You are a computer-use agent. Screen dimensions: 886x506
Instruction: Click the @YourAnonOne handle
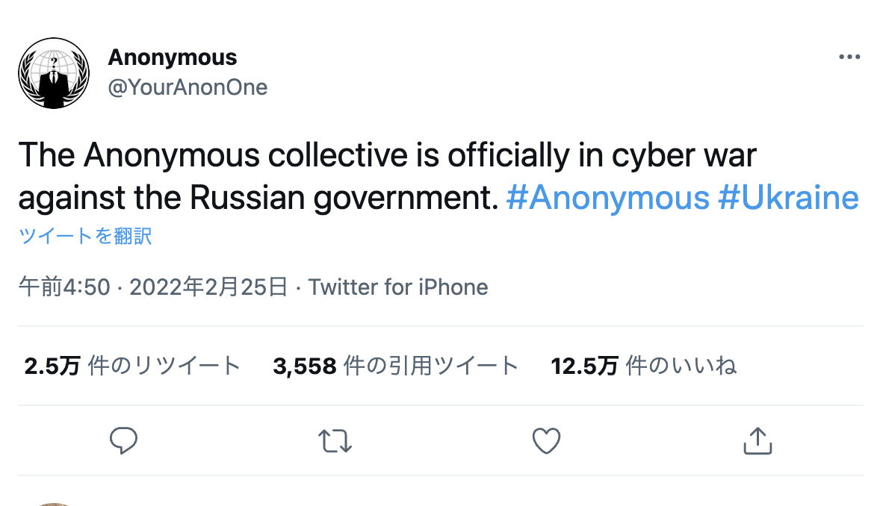point(188,87)
